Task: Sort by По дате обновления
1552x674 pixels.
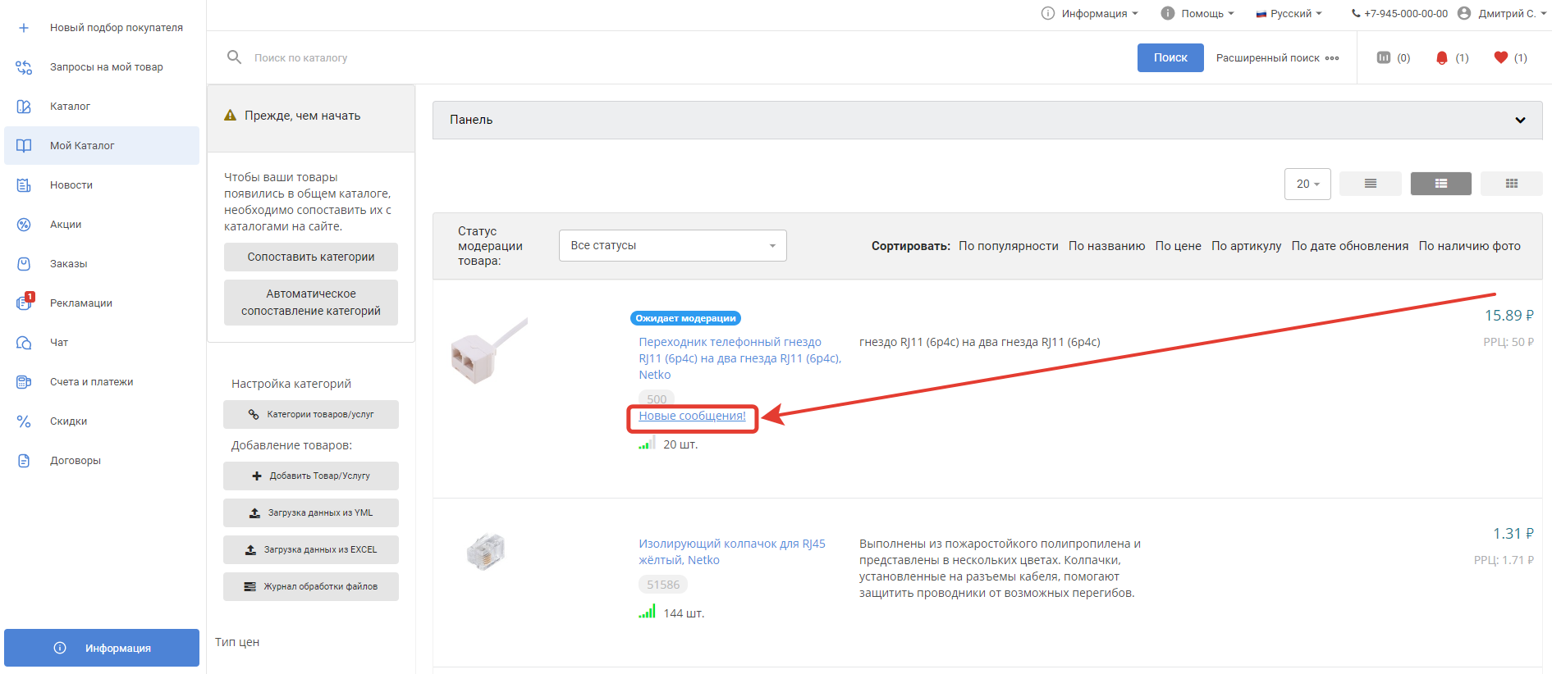Action: pyautogui.click(x=1350, y=246)
